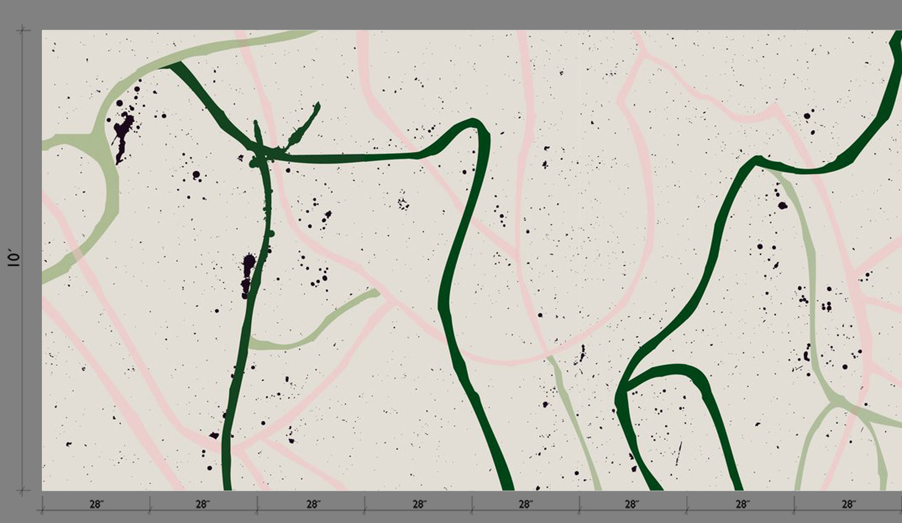The height and width of the screenshot is (523, 902).
Task: Click the thin diagonal scratch mark near the bottom
Action: click(679, 453)
